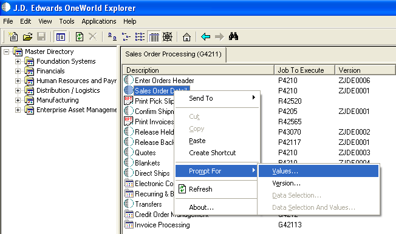This screenshot has height=234, width=396.
Task: Select the Invoice Processing list item
Action: click(x=162, y=225)
